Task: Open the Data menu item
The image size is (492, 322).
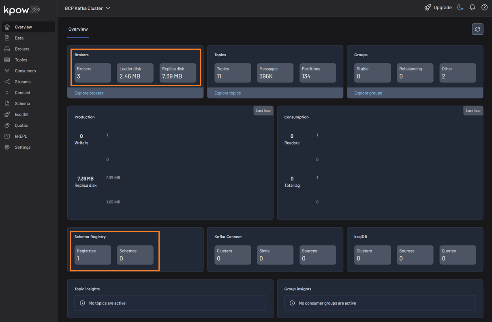Action: coord(19,38)
